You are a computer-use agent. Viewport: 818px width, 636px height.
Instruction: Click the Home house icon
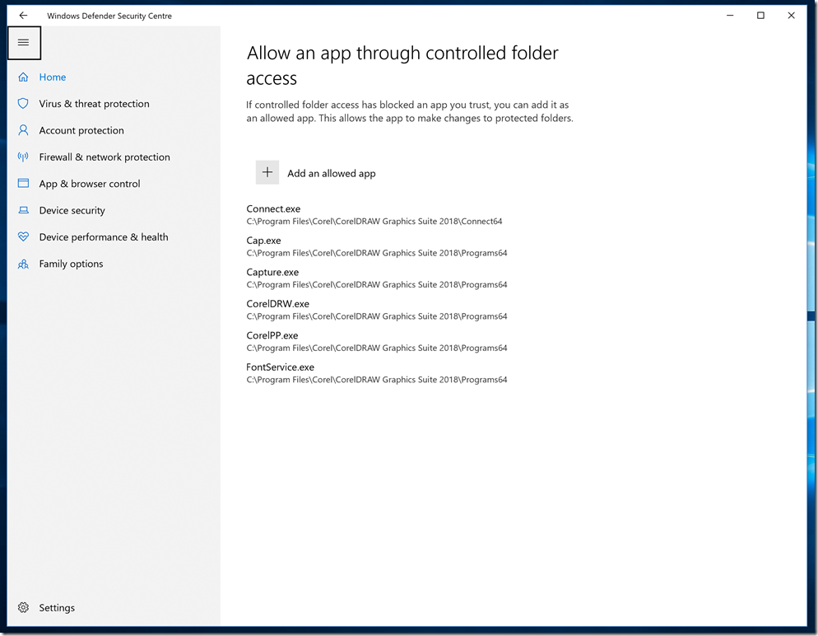tap(23, 77)
